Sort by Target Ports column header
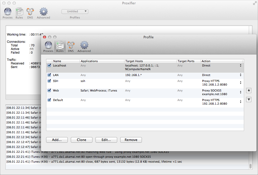This screenshot has width=258, height=175. point(188,61)
